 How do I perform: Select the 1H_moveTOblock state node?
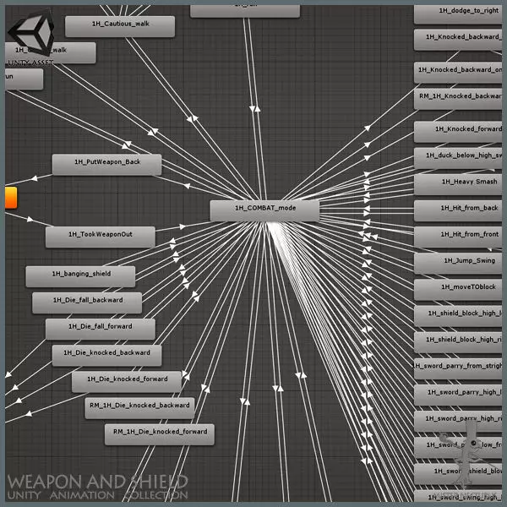tap(458, 290)
